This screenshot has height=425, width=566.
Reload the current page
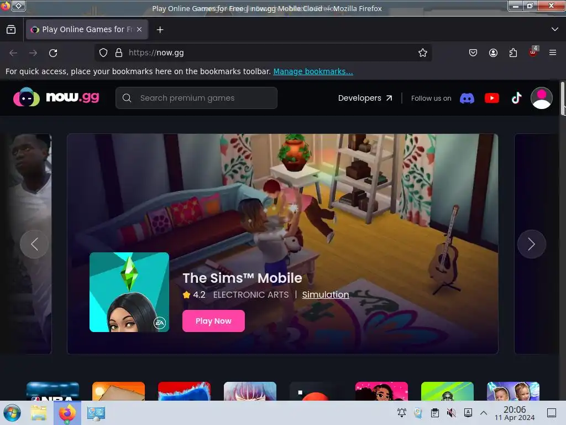pos(53,53)
